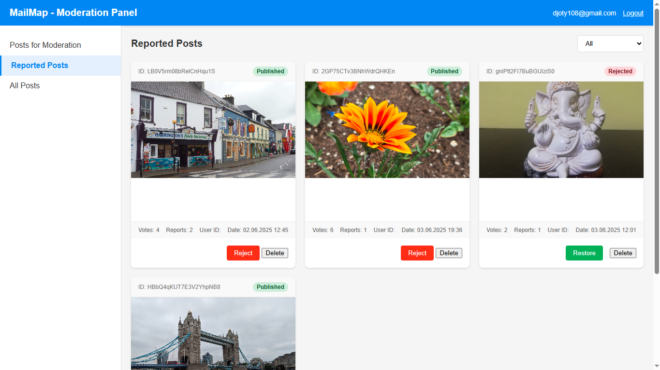Click the Logout link
Screen dimensions: 660x370
coord(633,13)
